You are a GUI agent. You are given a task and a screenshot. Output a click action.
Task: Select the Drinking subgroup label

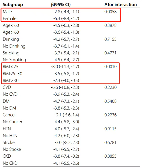[x=11, y=39]
